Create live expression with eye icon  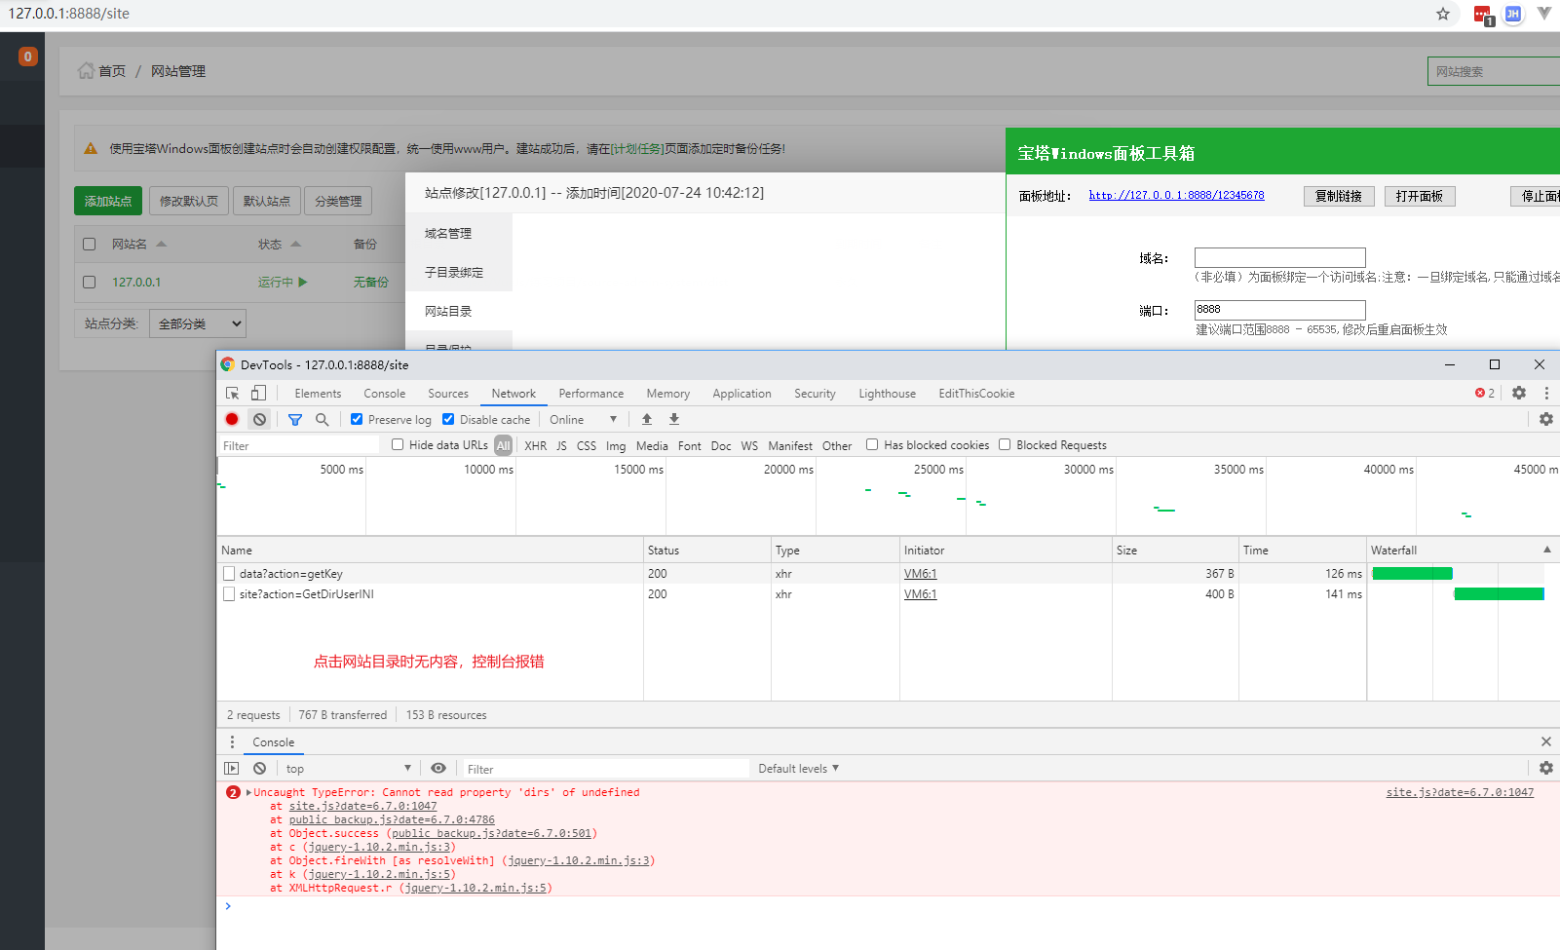point(438,768)
